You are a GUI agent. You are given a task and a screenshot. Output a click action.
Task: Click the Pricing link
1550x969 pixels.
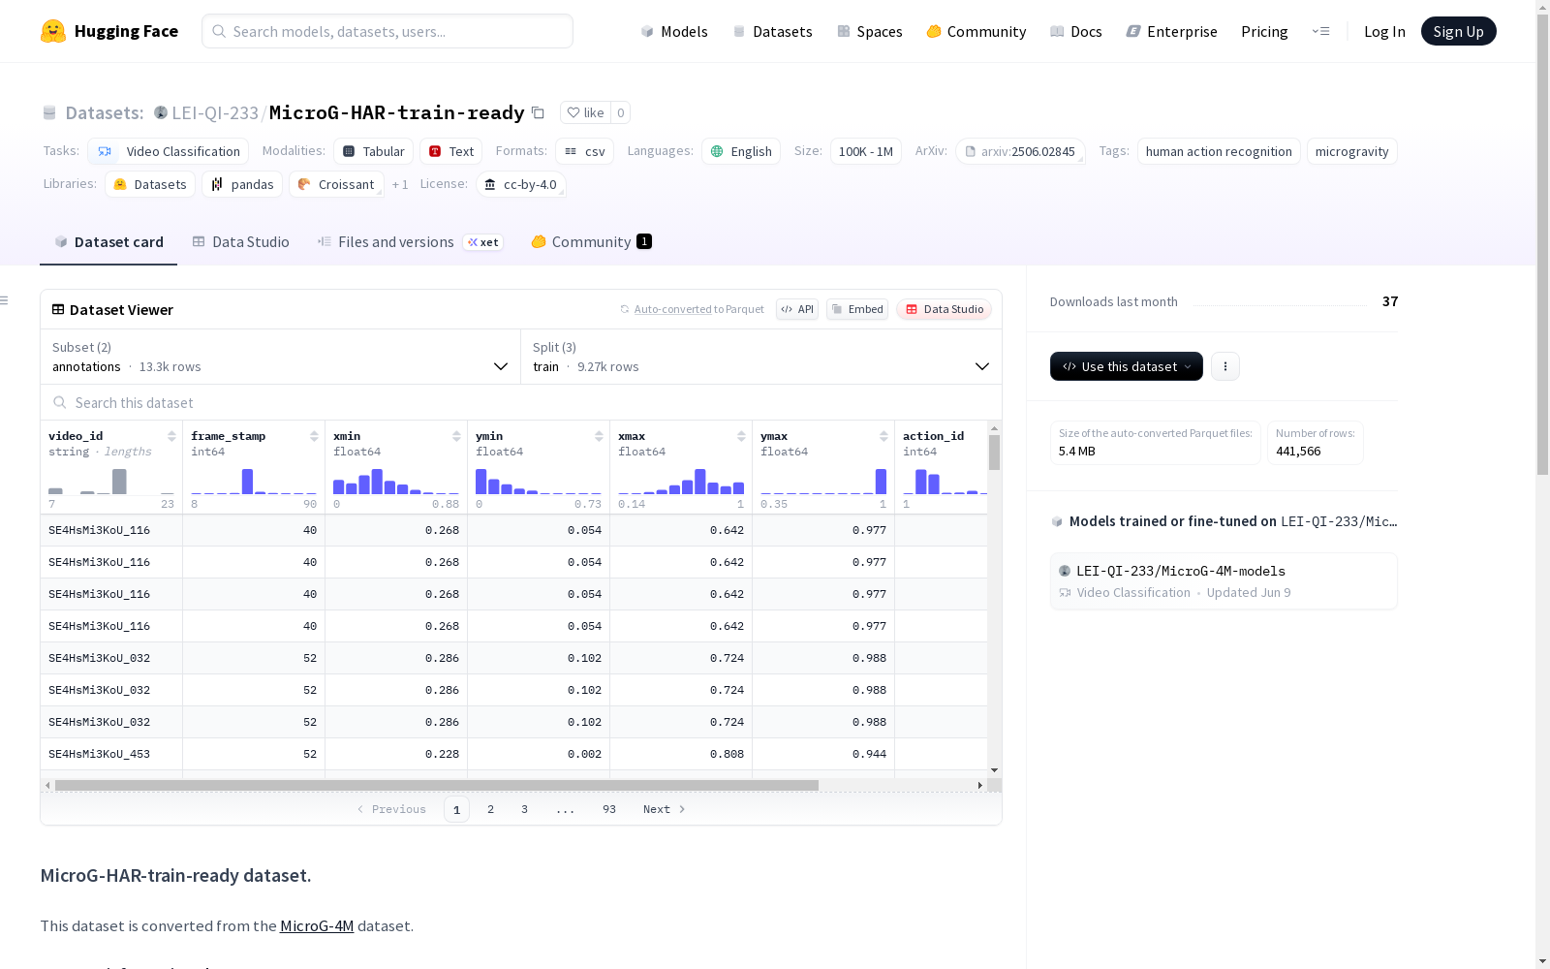pos(1264,31)
